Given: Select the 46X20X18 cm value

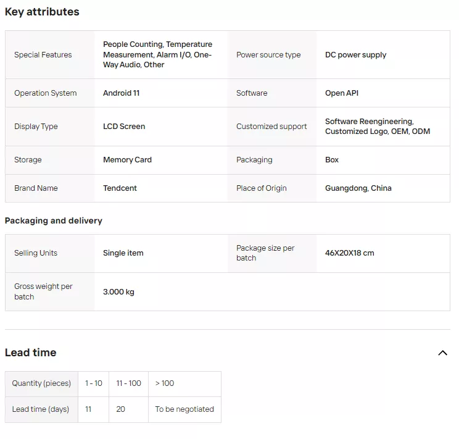Looking at the screenshot, I should [x=350, y=253].
